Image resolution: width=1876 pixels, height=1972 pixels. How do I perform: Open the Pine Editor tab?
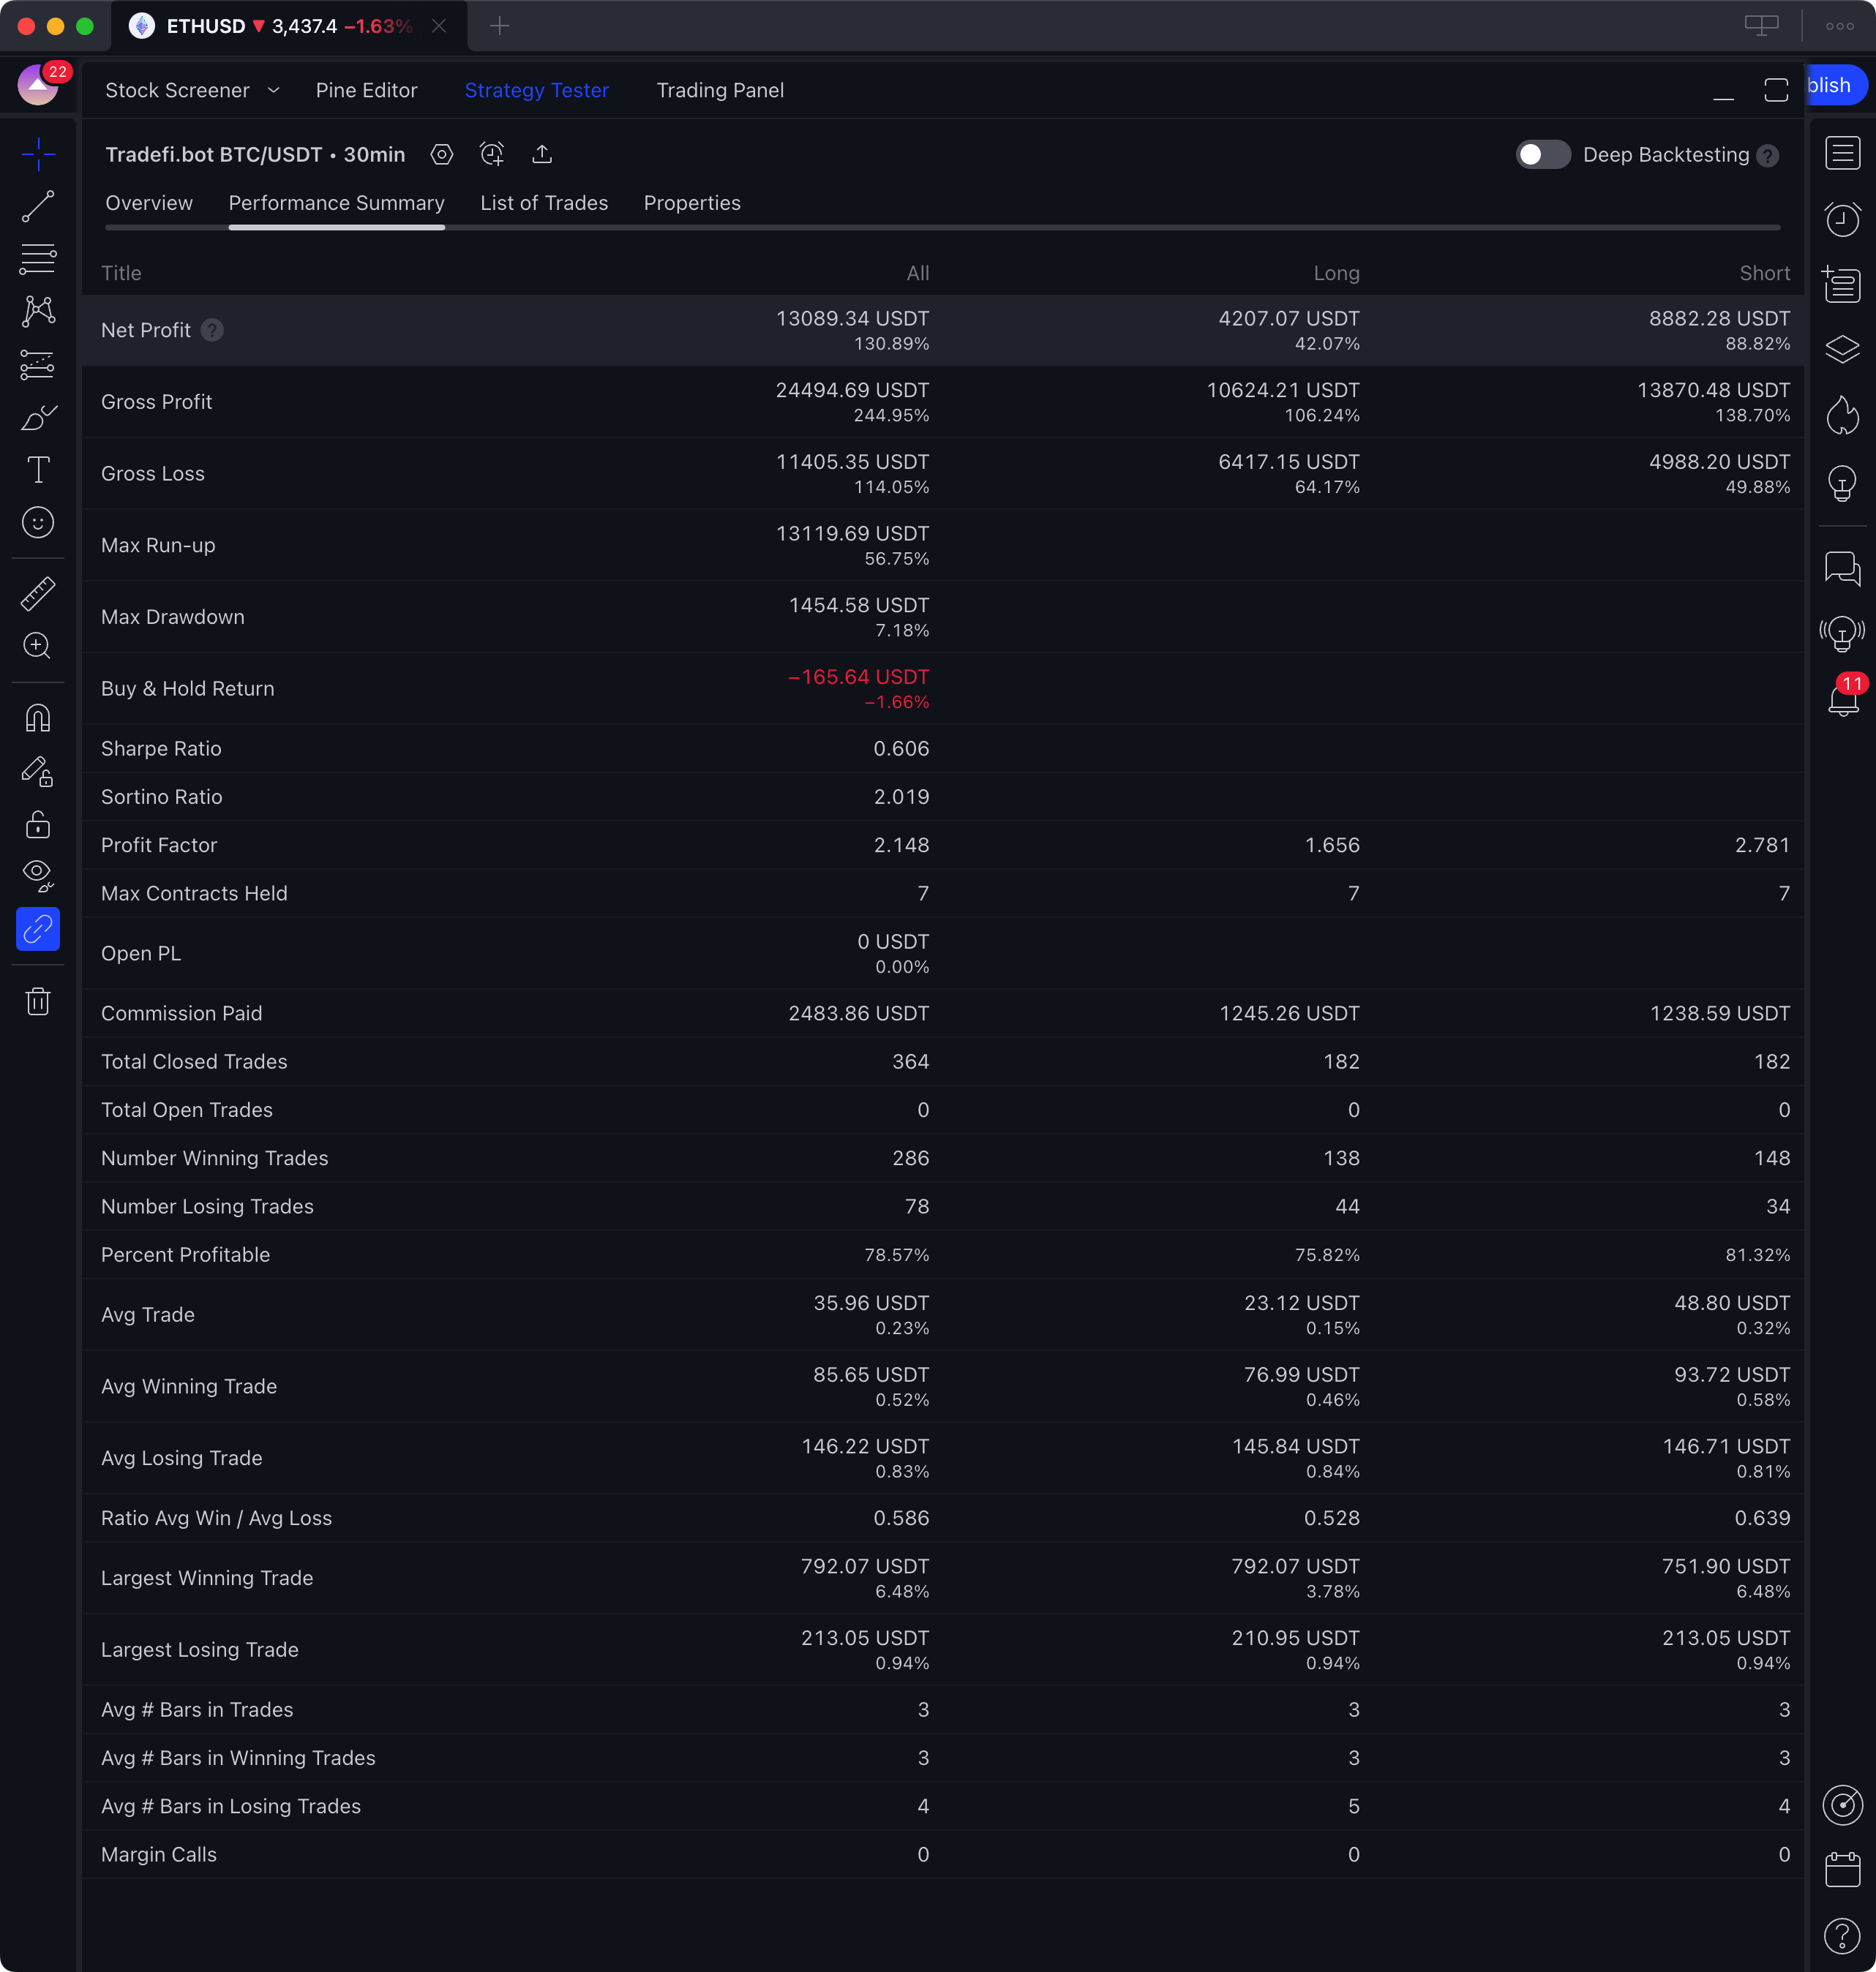[366, 90]
